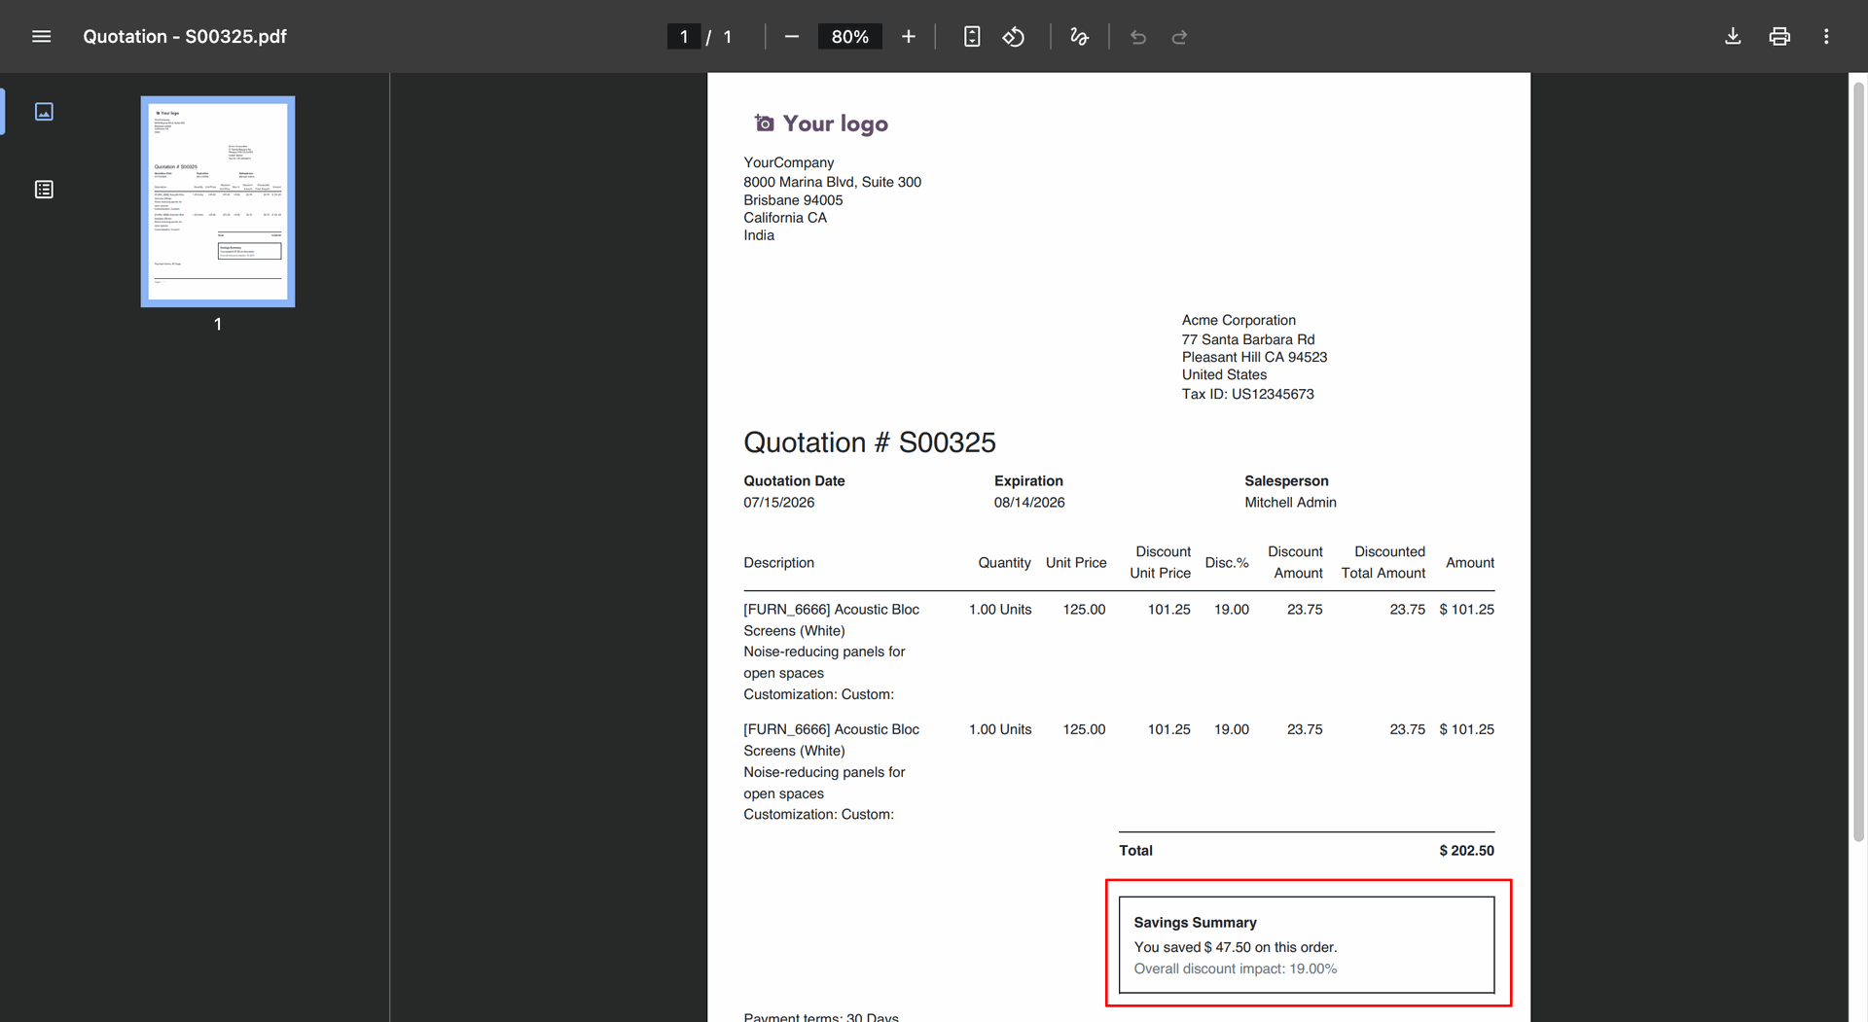Click the Quotation # S00325 heading
The image size is (1868, 1022).
(x=870, y=442)
